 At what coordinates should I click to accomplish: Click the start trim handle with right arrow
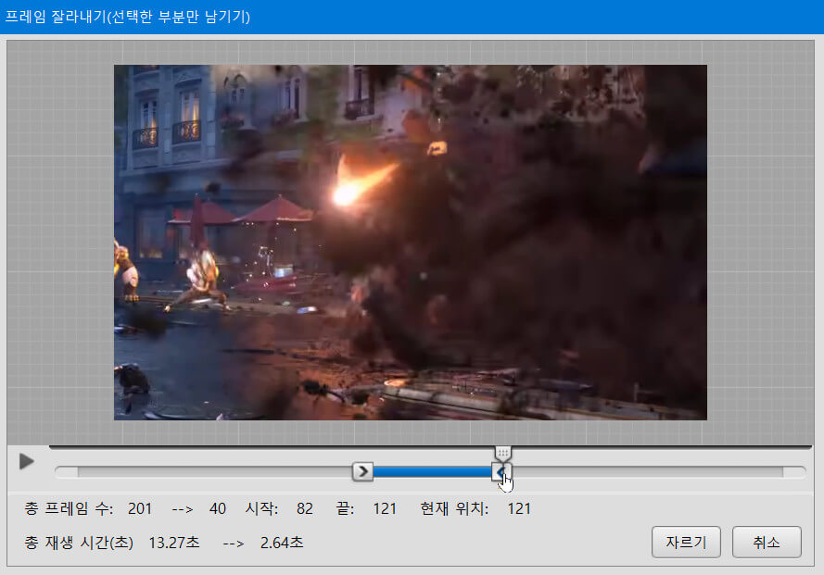tap(362, 472)
